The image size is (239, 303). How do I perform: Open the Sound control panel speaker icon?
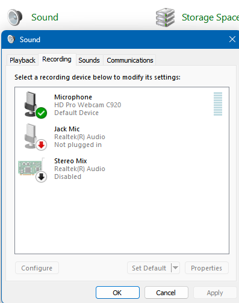tap(15, 17)
